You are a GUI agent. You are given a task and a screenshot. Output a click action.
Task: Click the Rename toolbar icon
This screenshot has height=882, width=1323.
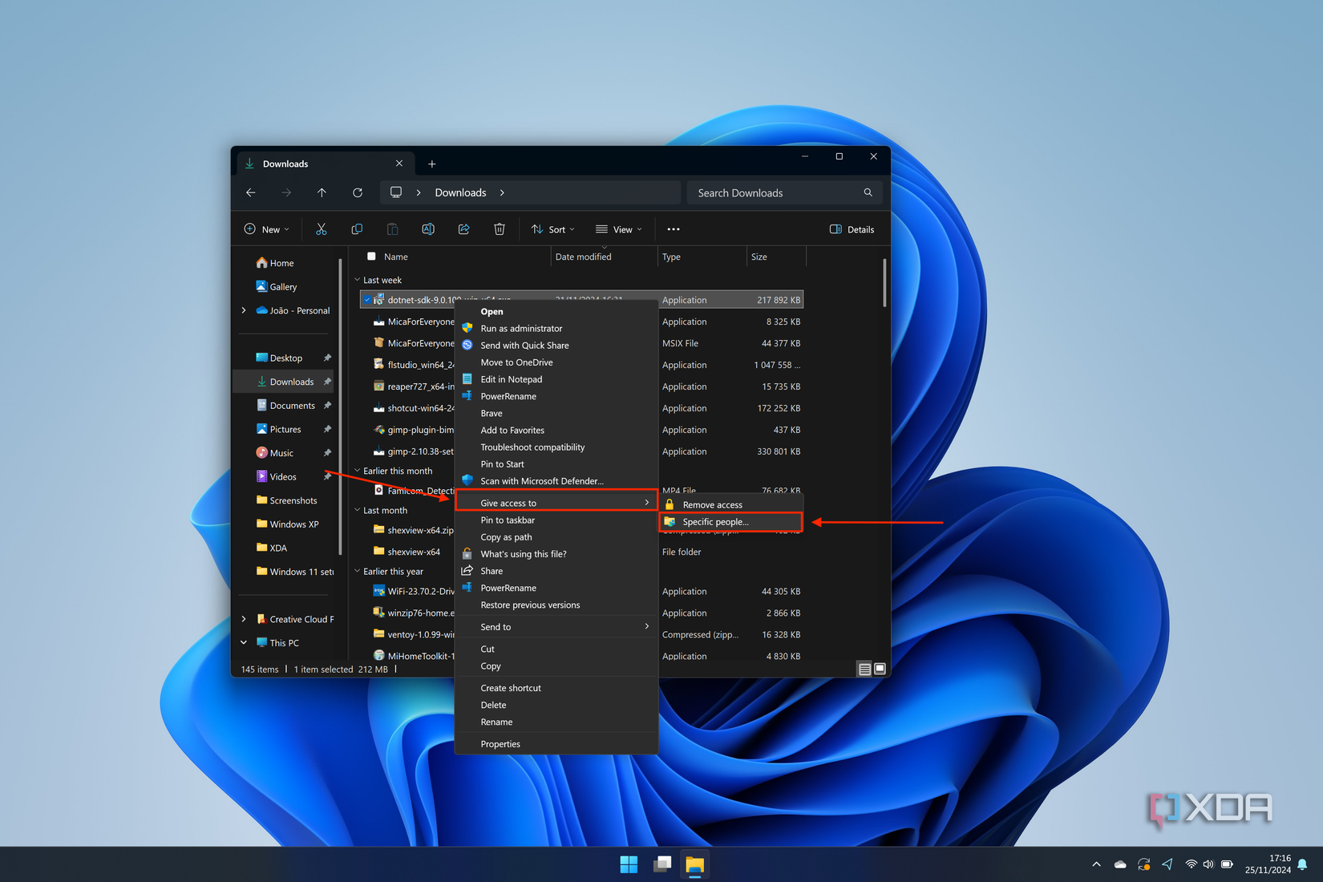click(428, 229)
